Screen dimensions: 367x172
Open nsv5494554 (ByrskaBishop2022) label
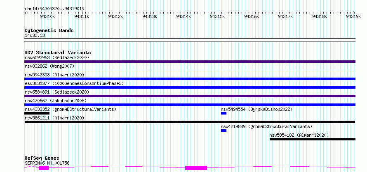[x=256, y=109]
